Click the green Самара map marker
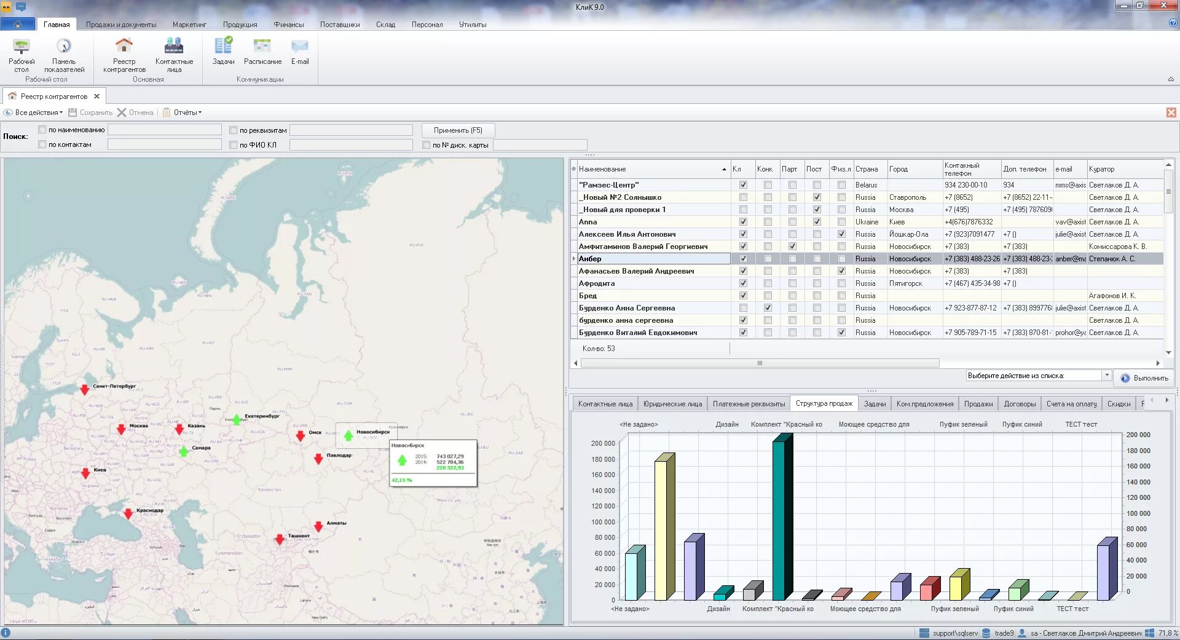This screenshot has height=640, width=1180. [183, 451]
